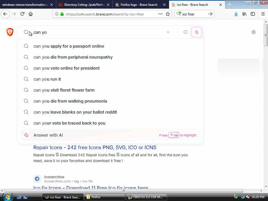Click the Iconarchive round site favicon
268x201 pixels.
coord(37,179)
